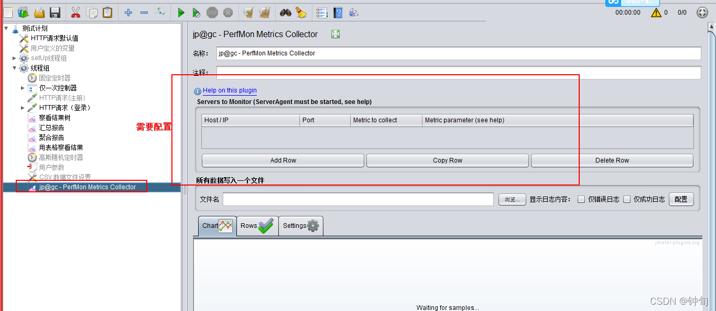Viewport: 716px width, 311px height.
Task: Start the test with green play icon
Action: pos(181,12)
